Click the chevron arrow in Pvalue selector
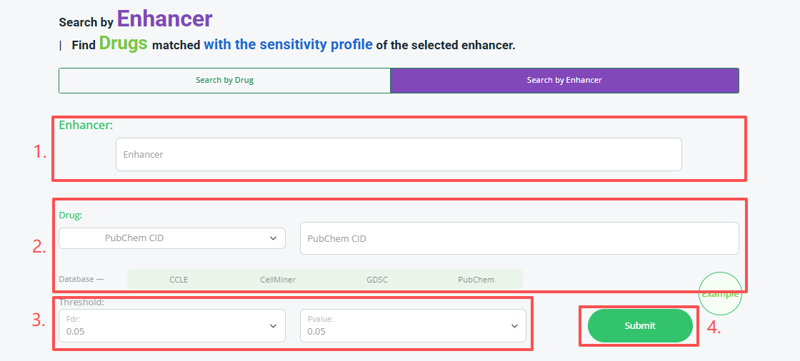 tap(514, 326)
